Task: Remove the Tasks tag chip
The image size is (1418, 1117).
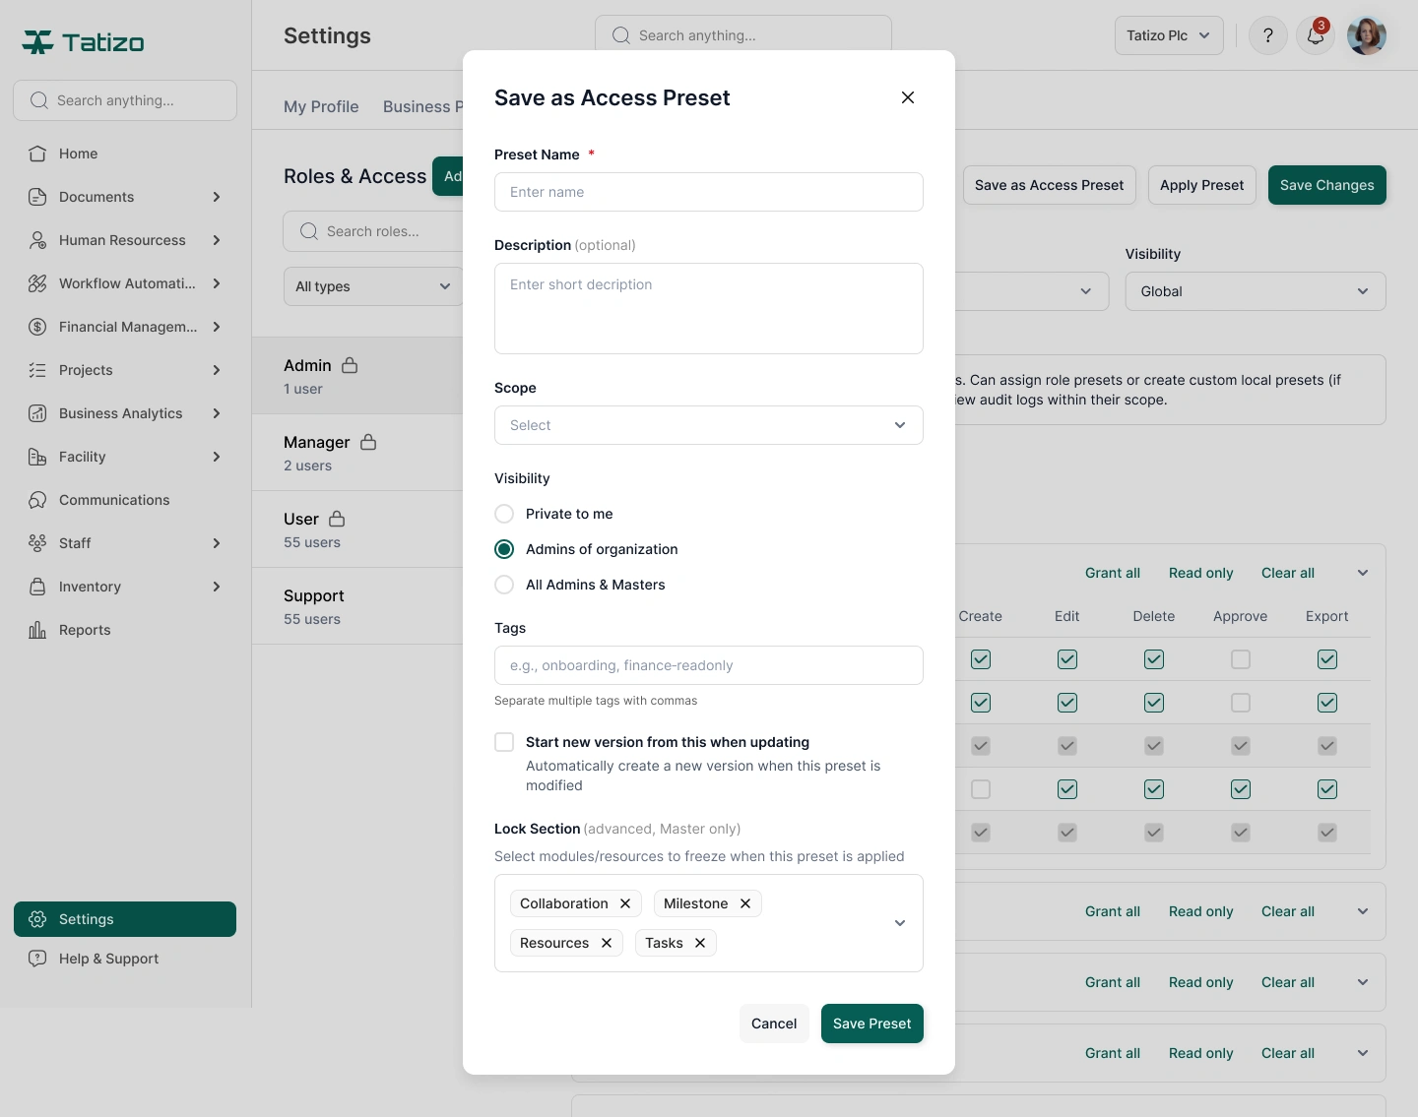Action: click(700, 943)
